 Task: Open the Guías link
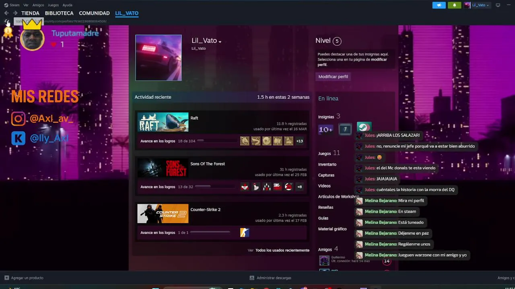point(323,218)
